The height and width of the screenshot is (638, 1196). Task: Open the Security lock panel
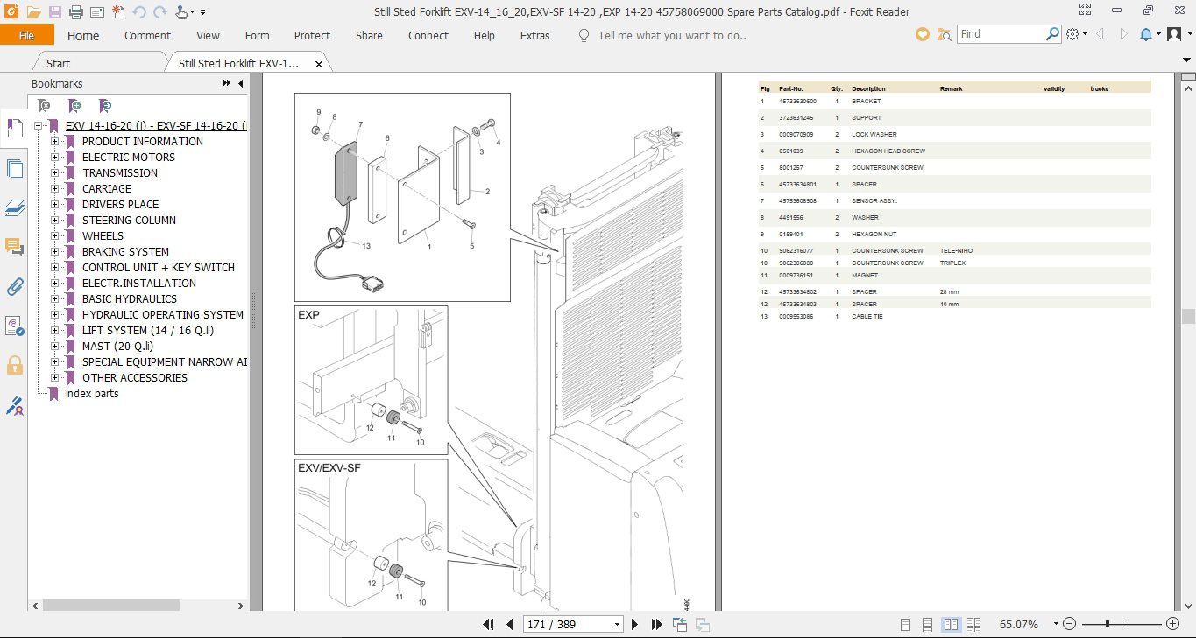[x=14, y=365]
